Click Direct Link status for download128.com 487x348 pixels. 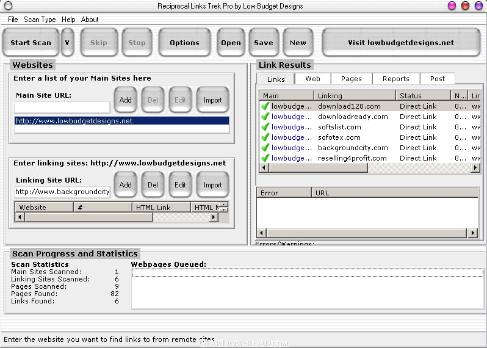pyautogui.click(x=418, y=106)
